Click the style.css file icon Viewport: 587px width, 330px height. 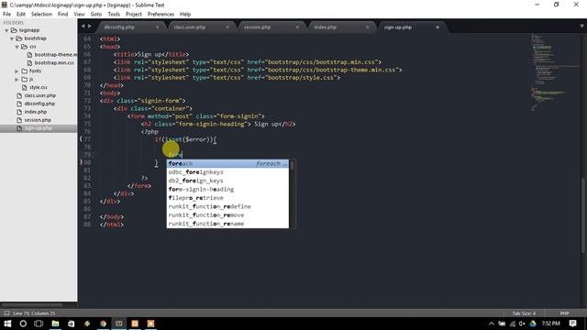tap(25, 88)
